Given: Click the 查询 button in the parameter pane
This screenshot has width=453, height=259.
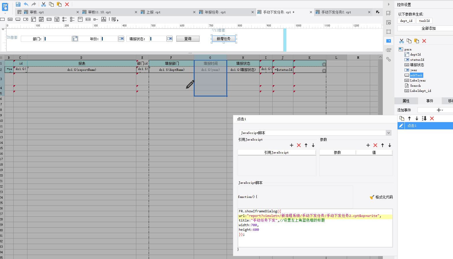Looking at the screenshot, I should click(x=188, y=39).
